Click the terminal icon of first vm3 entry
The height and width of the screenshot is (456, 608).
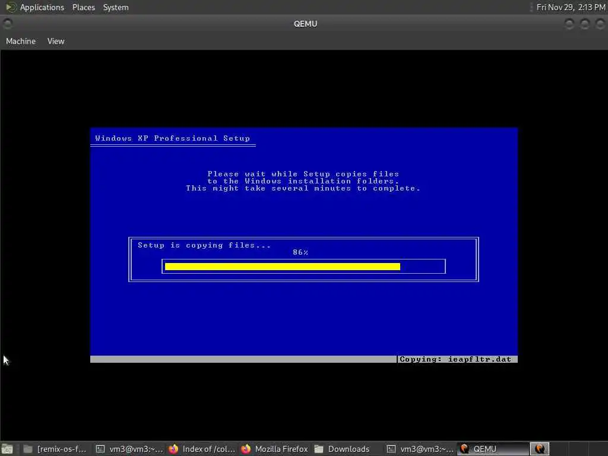pos(100,449)
